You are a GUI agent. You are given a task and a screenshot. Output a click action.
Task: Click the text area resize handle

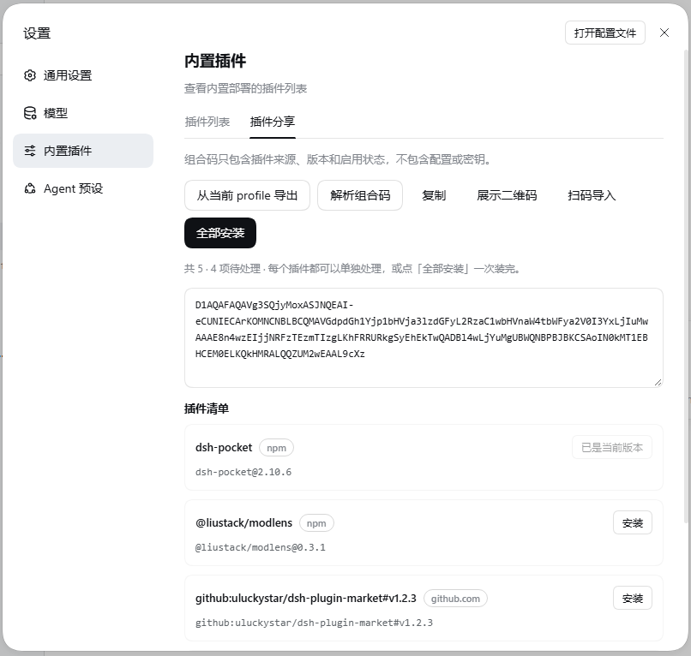(658, 382)
